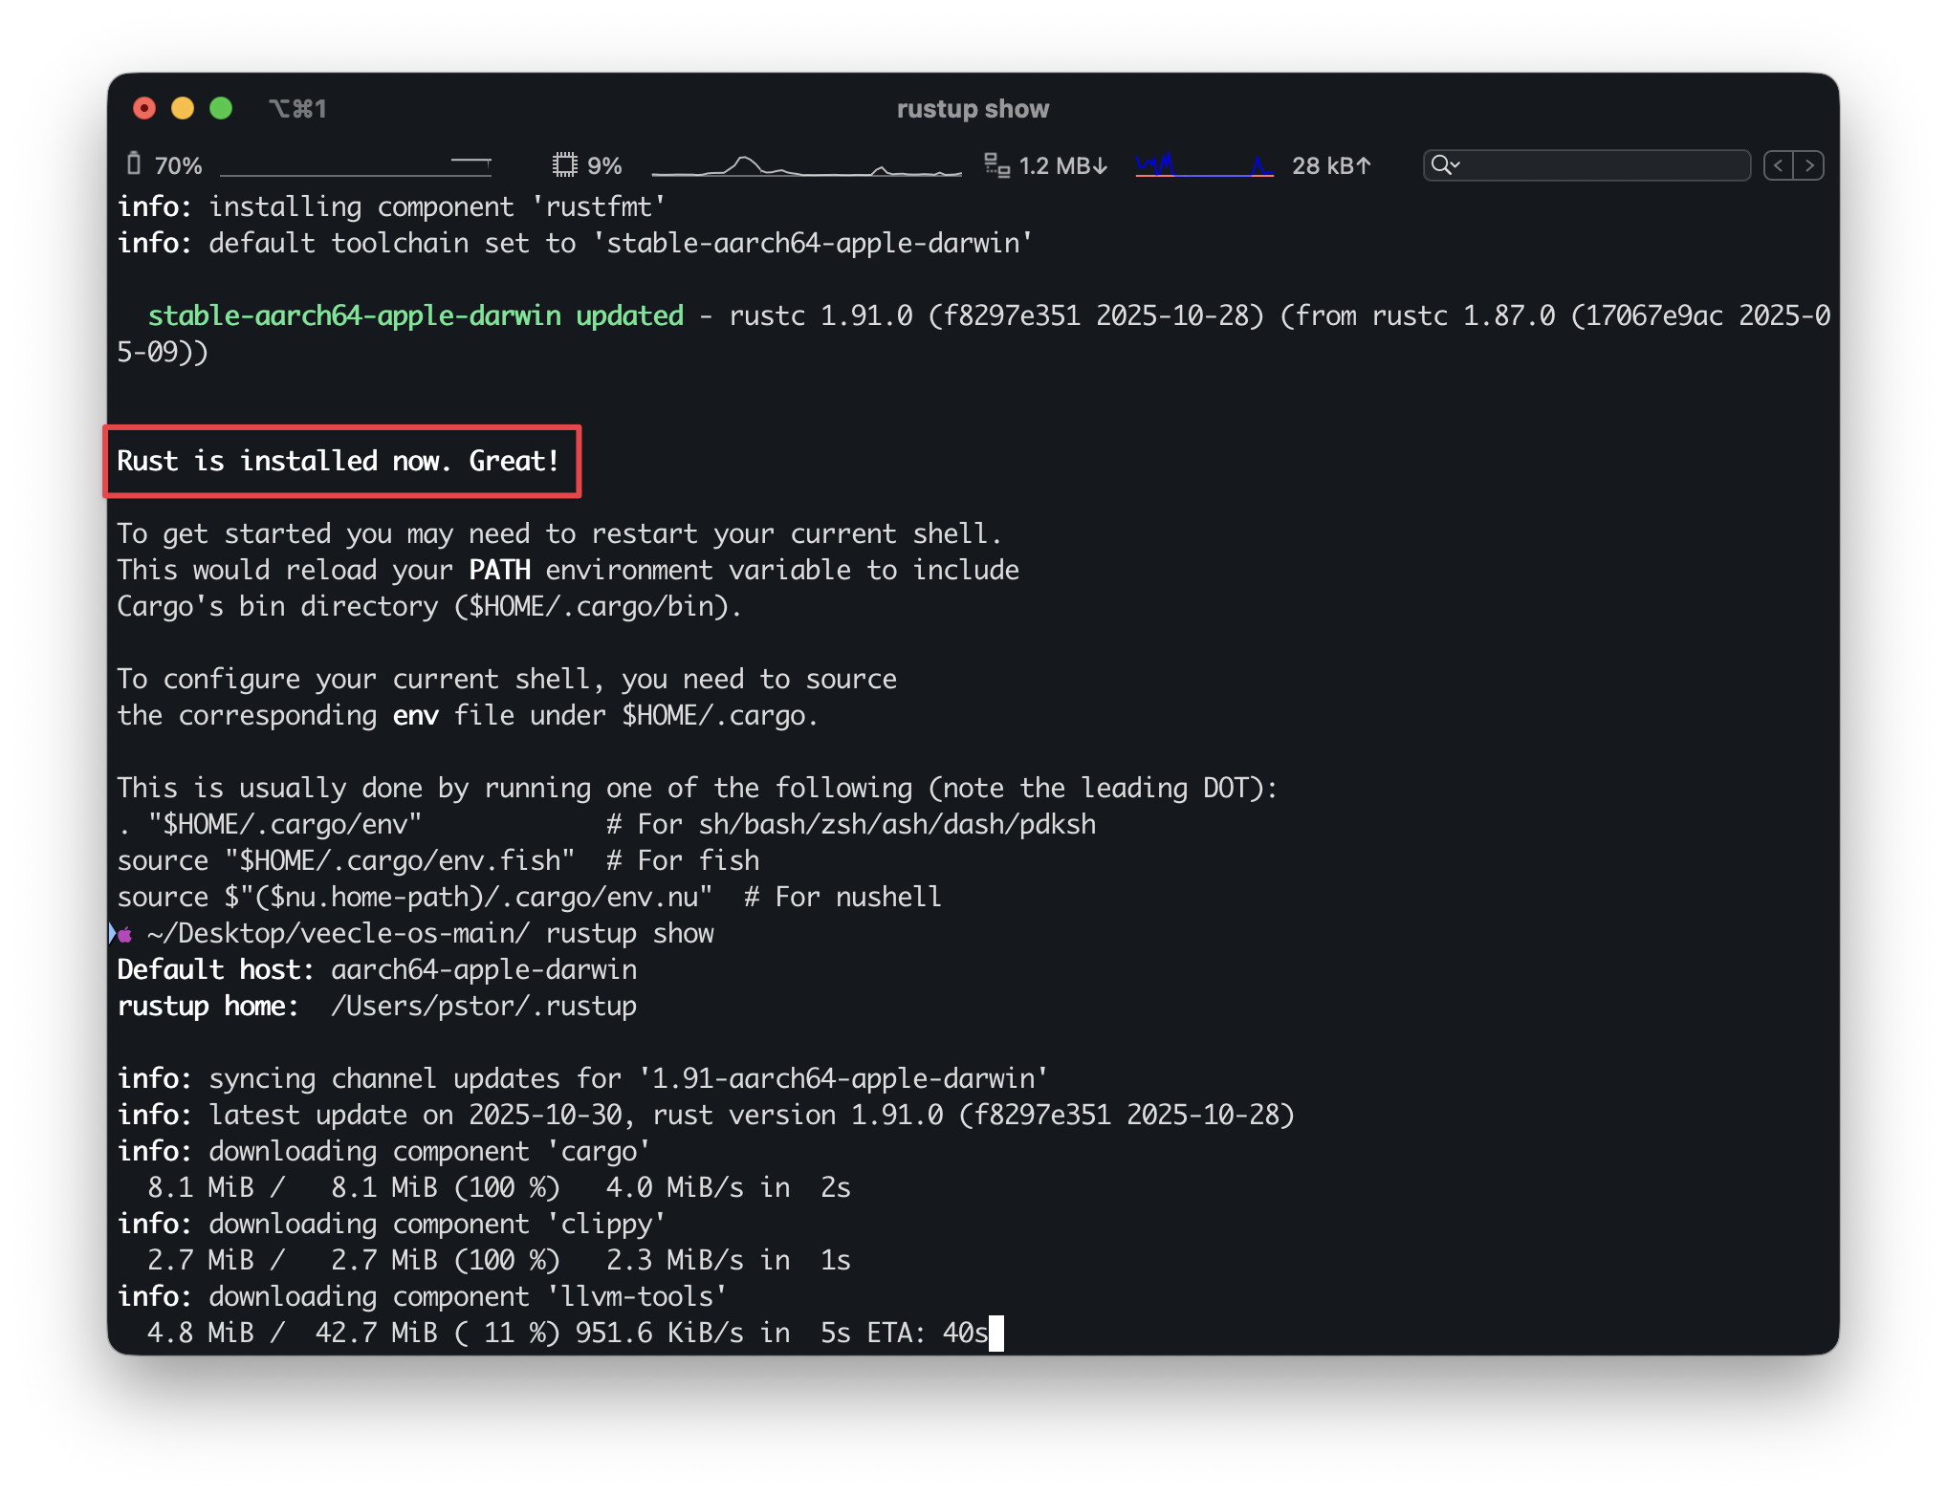Click the highlighted 'Rust is installed now' text
The image size is (1947, 1497).
(338, 462)
